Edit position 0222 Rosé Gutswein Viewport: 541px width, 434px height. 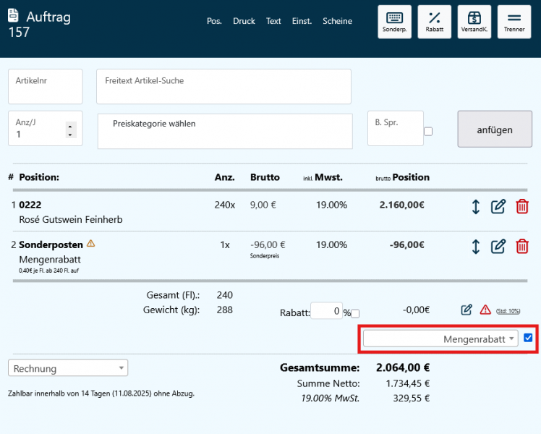click(498, 206)
